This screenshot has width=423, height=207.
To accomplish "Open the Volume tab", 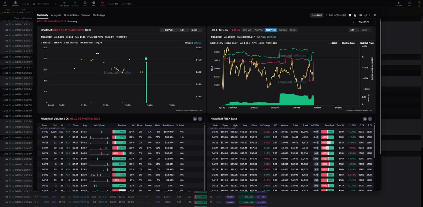I will (x=86, y=15).
